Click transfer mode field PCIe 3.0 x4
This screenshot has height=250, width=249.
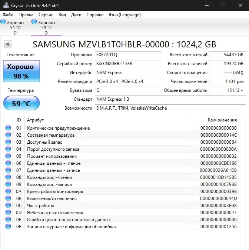(x=128, y=81)
